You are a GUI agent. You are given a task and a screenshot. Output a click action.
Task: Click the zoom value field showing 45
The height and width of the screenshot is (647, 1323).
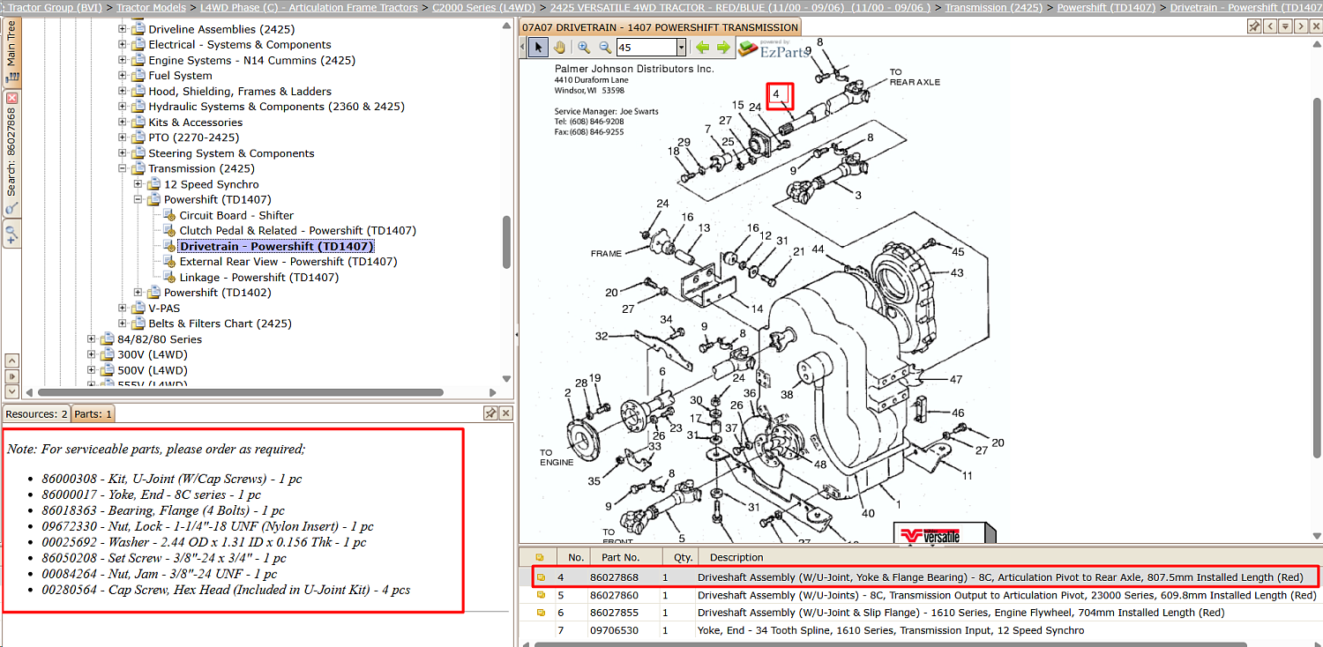tap(646, 48)
